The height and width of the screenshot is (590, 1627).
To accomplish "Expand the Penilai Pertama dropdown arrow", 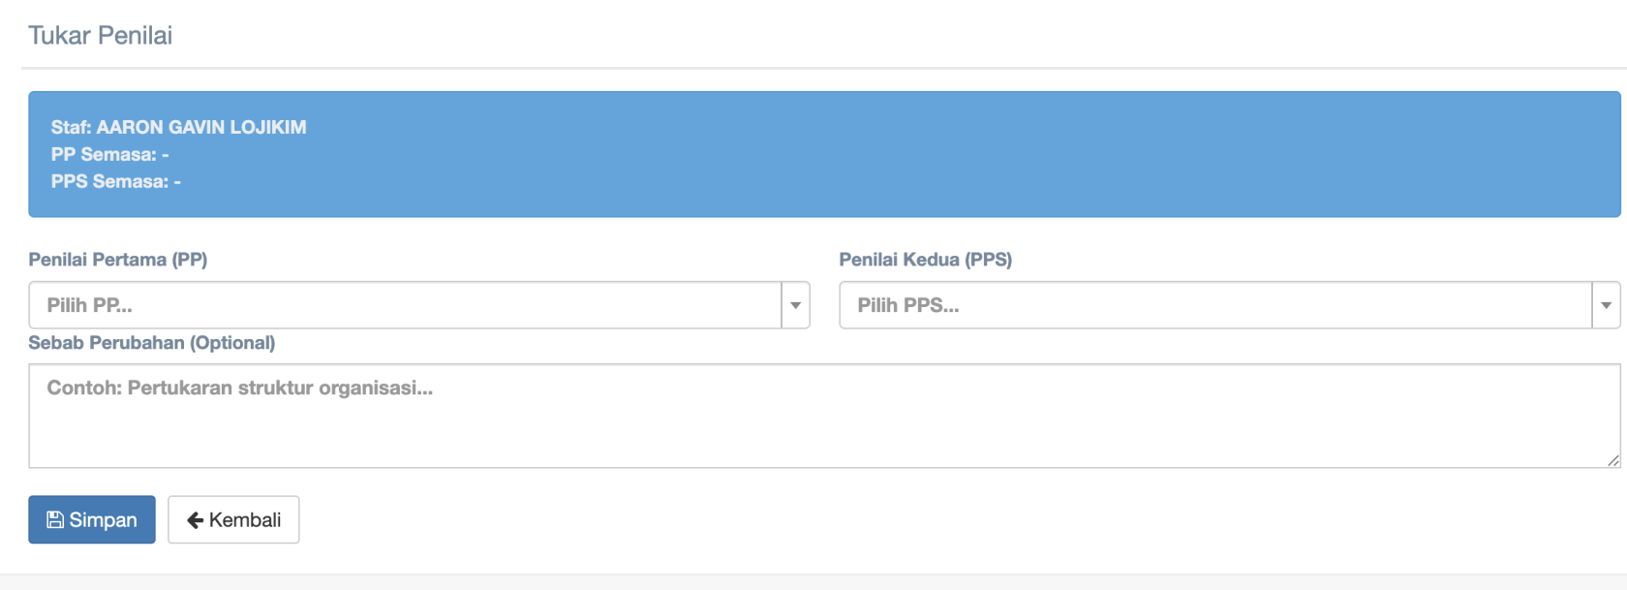I will pos(795,305).
